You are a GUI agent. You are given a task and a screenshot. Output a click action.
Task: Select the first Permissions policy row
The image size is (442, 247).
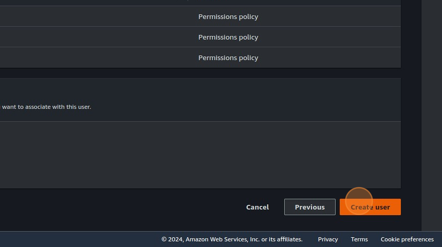pos(228,16)
